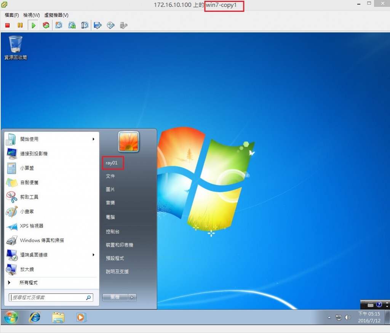This screenshot has width=390, height=333.
Task: Open the language bar options dropdown arrow
Action: [387, 306]
